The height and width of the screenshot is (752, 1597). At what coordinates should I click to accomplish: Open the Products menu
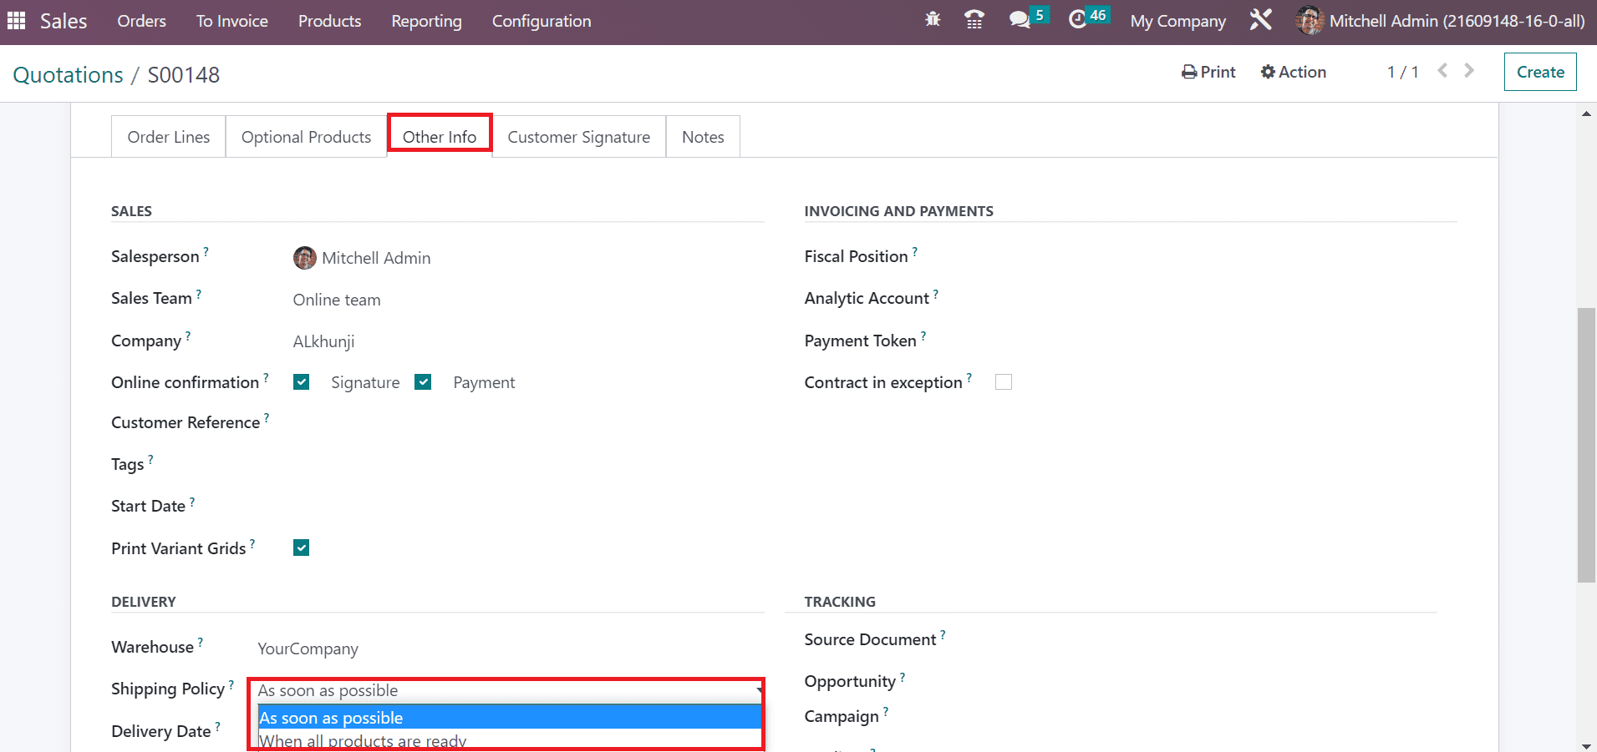[x=330, y=21]
